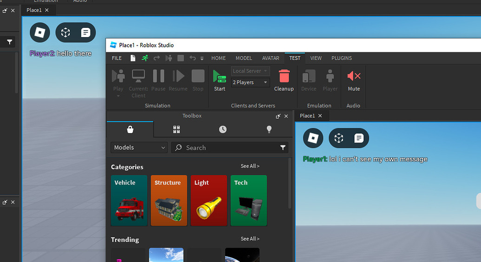Expand the quick access bar customize arrow
The image size is (481, 262).
pyautogui.click(x=202, y=58)
